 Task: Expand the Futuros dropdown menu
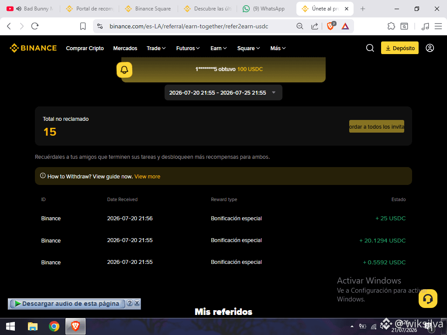point(188,48)
